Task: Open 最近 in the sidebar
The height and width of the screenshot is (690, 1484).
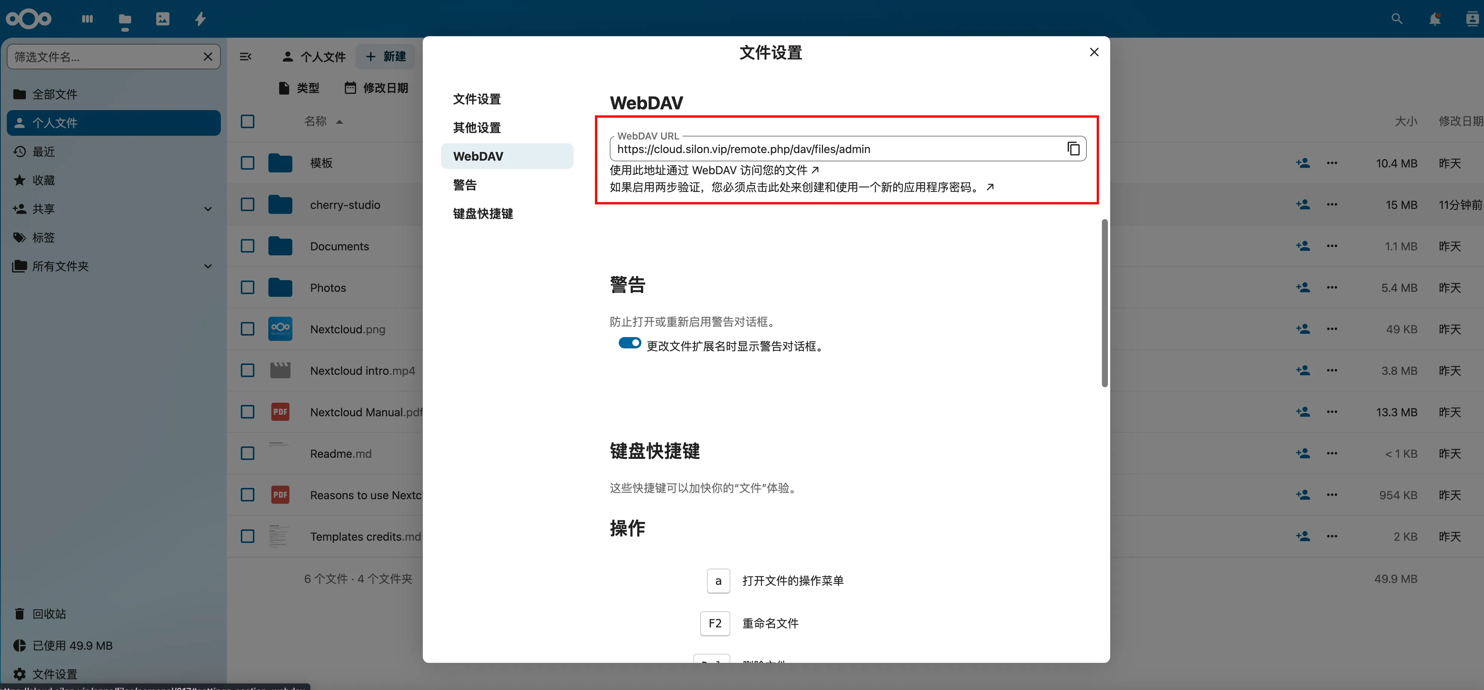Action: [x=113, y=152]
